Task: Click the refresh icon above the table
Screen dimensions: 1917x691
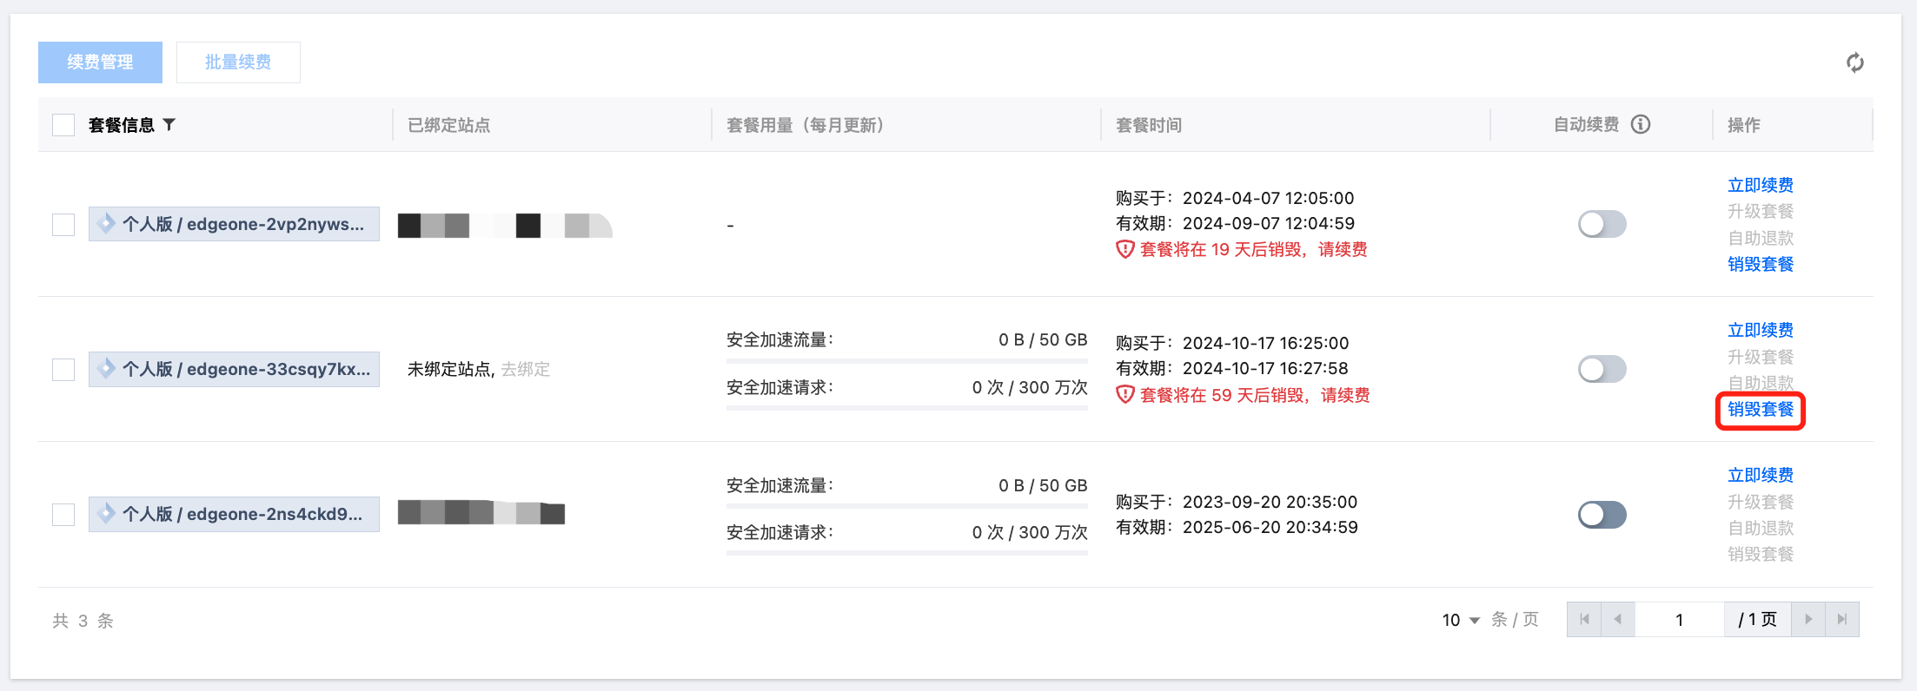Action: point(1854,63)
